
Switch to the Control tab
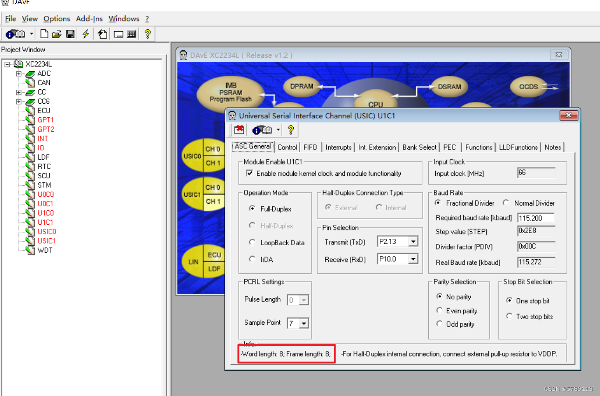[x=287, y=147]
